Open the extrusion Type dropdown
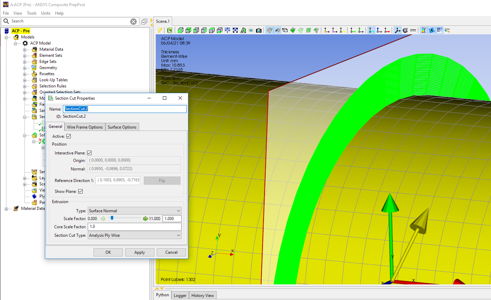This screenshot has width=491, height=300. [135, 211]
